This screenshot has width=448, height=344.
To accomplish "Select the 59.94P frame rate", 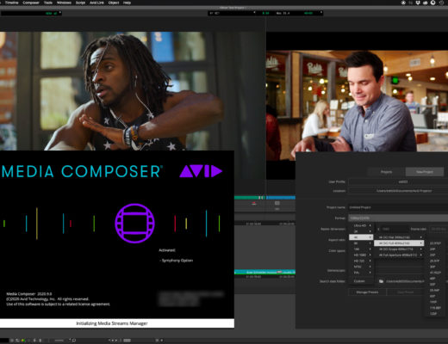I will coord(435,290).
